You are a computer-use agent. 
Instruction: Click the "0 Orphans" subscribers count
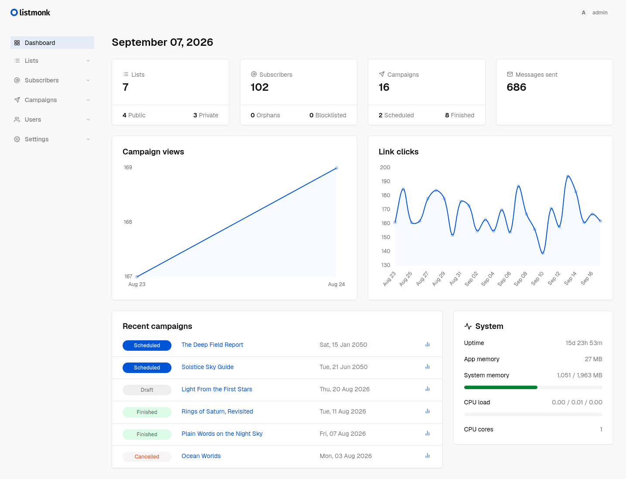265,115
